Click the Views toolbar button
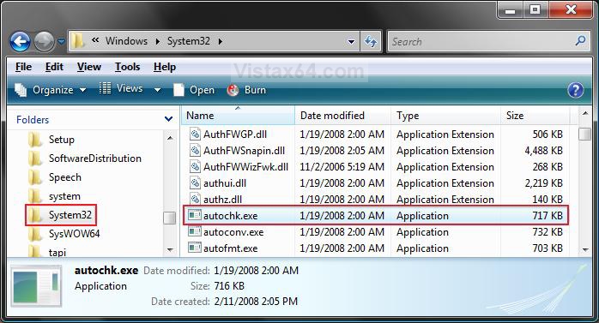Viewport: 599px width, 323px height. (x=121, y=89)
